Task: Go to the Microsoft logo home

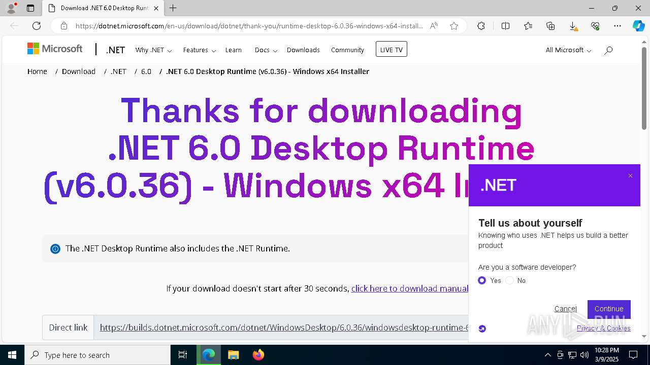Action: click(x=55, y=49)
